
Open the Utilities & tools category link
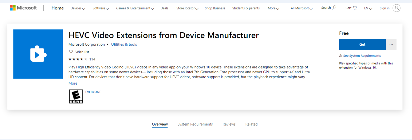124,44
